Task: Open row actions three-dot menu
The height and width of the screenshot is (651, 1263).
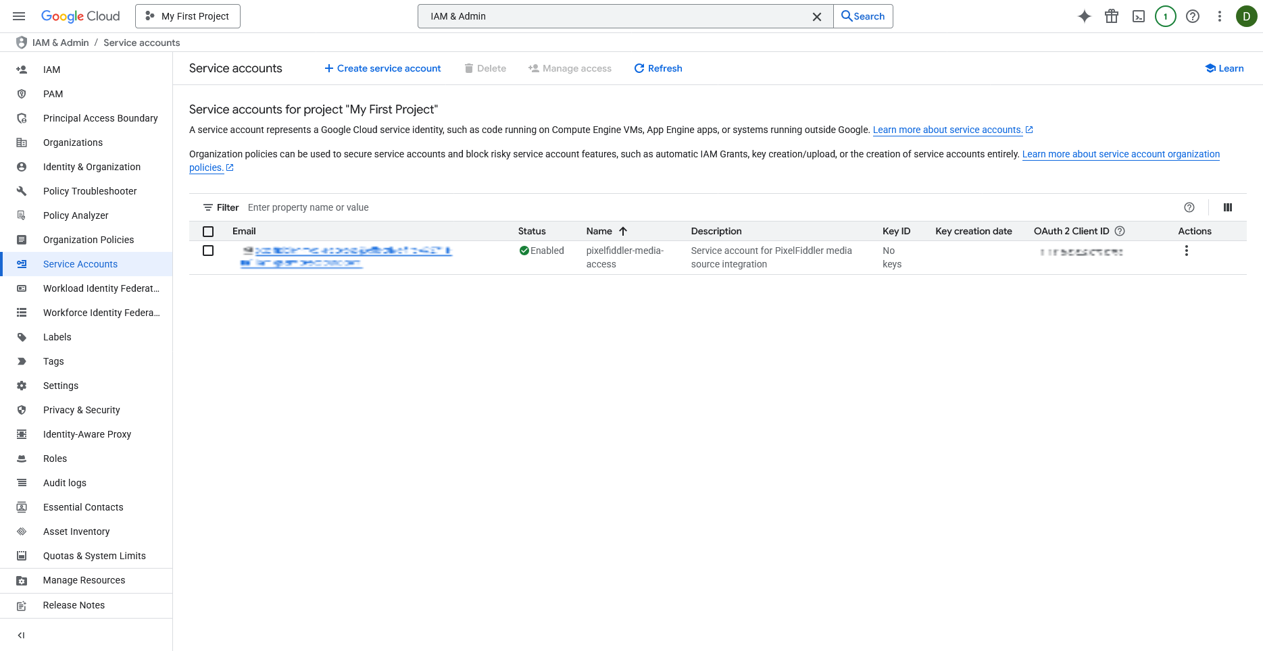Action: [1186, 251]
